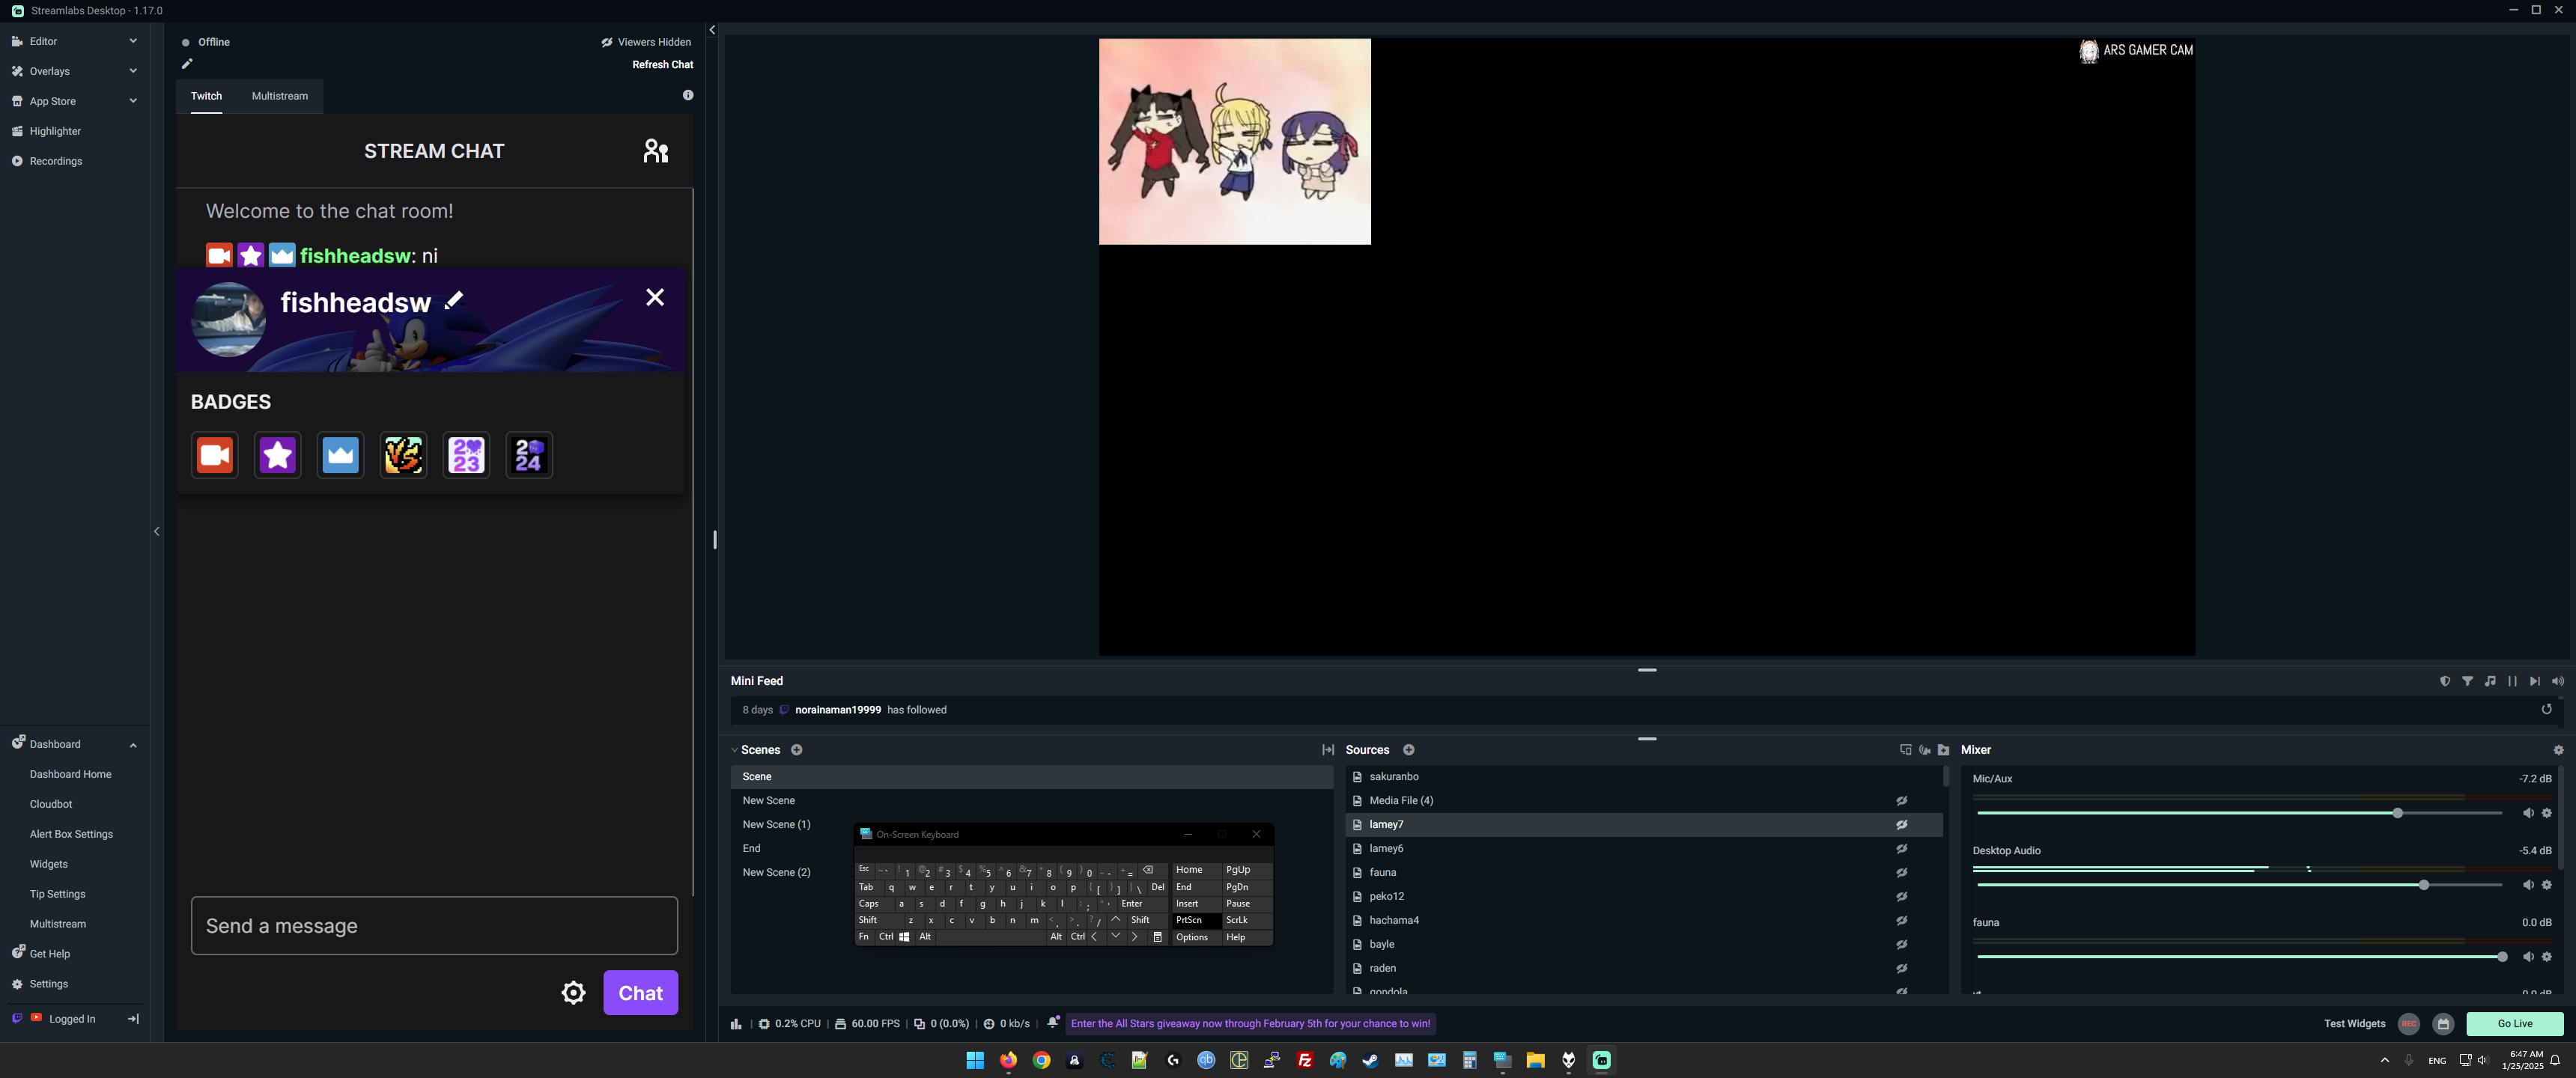Close the fishheadsw user card
This screenshot has height=1078, width=2576.
point(655,297)
